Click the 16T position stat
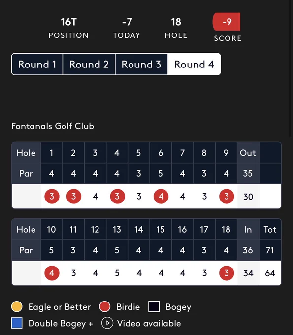 68,28
